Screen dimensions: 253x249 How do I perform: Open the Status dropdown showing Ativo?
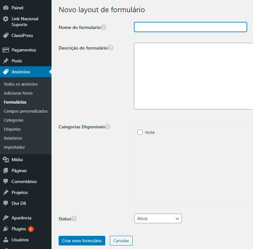[158, 218]
